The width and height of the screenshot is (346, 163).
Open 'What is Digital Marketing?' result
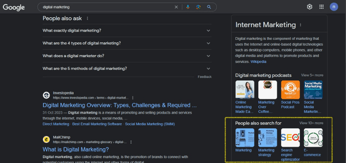[x=76, y=149]
